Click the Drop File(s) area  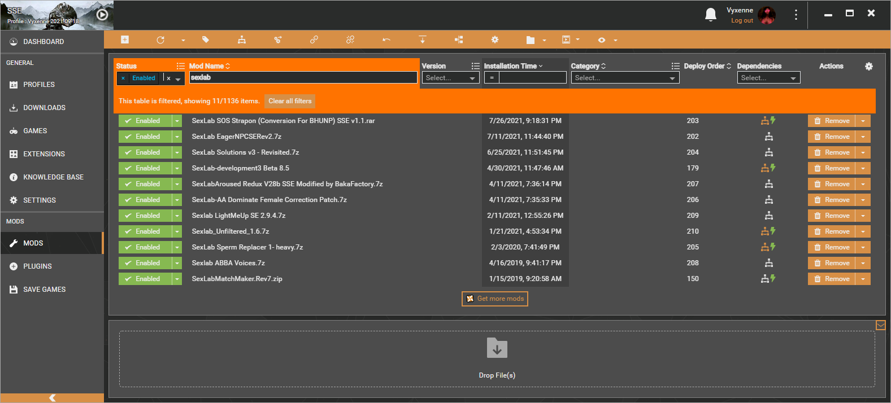(x=497, y=359)
